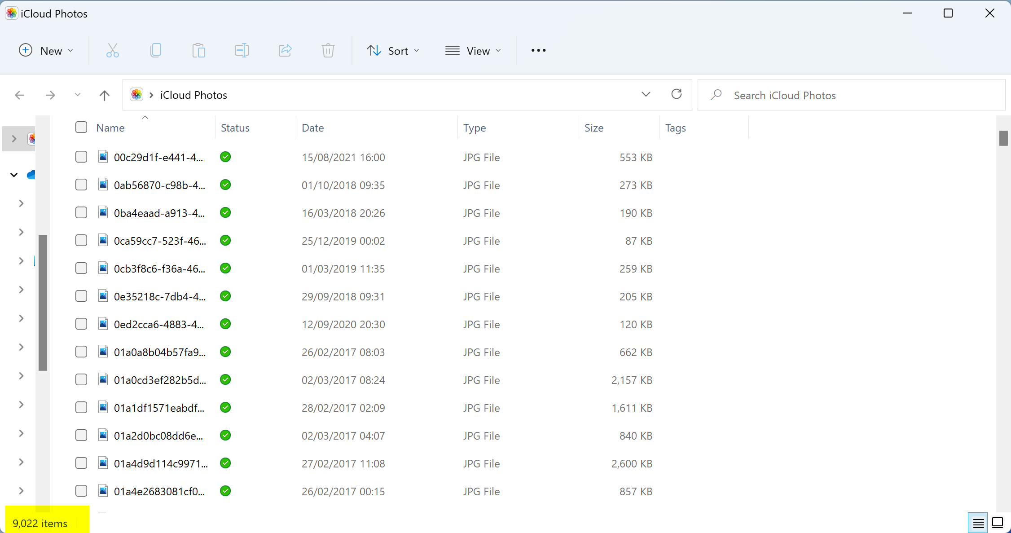Refresh the iCloud Photos folder
Screen dimensions: 1011x533
(677, 95)
